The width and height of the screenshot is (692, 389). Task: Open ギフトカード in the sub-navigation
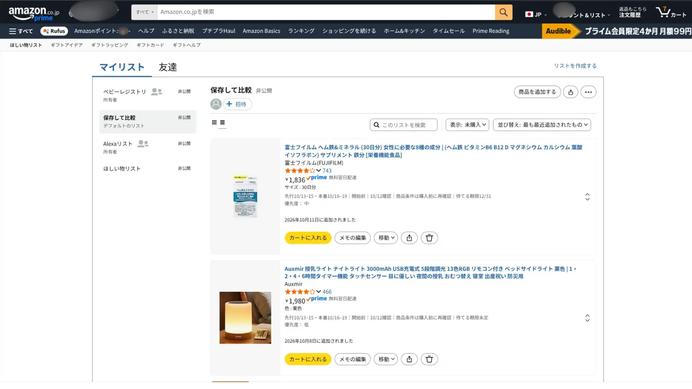click(150, 45)
